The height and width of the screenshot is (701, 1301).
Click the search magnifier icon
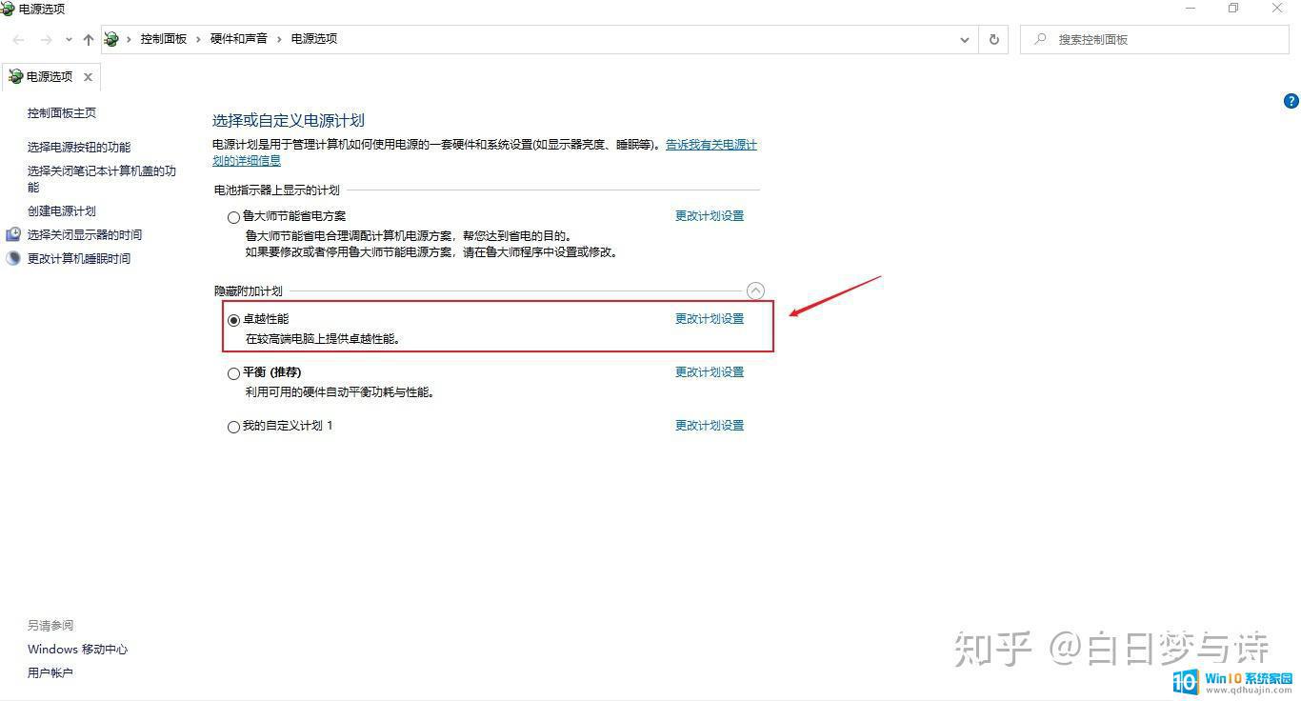1040,39
